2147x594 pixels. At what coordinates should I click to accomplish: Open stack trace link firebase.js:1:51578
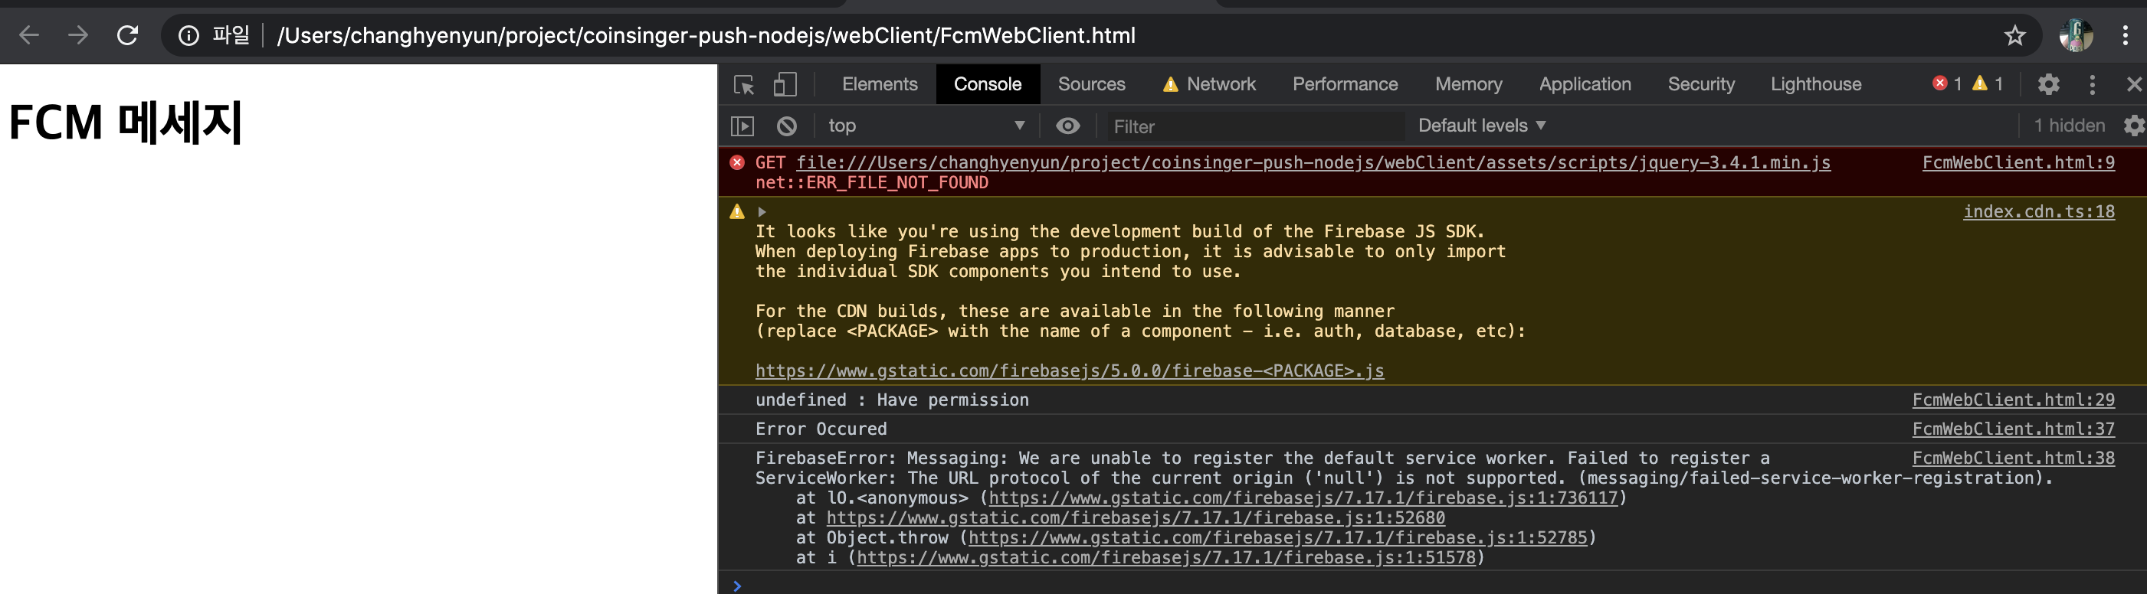[1166, 558]
